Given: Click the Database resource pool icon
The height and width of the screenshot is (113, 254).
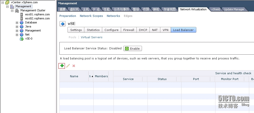Looking at the screenshot, I should pyautogui.click(x=22, y=22).
